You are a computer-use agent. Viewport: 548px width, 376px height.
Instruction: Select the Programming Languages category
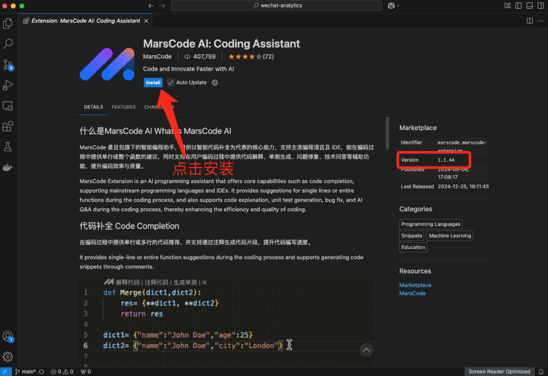coord(431,224)
